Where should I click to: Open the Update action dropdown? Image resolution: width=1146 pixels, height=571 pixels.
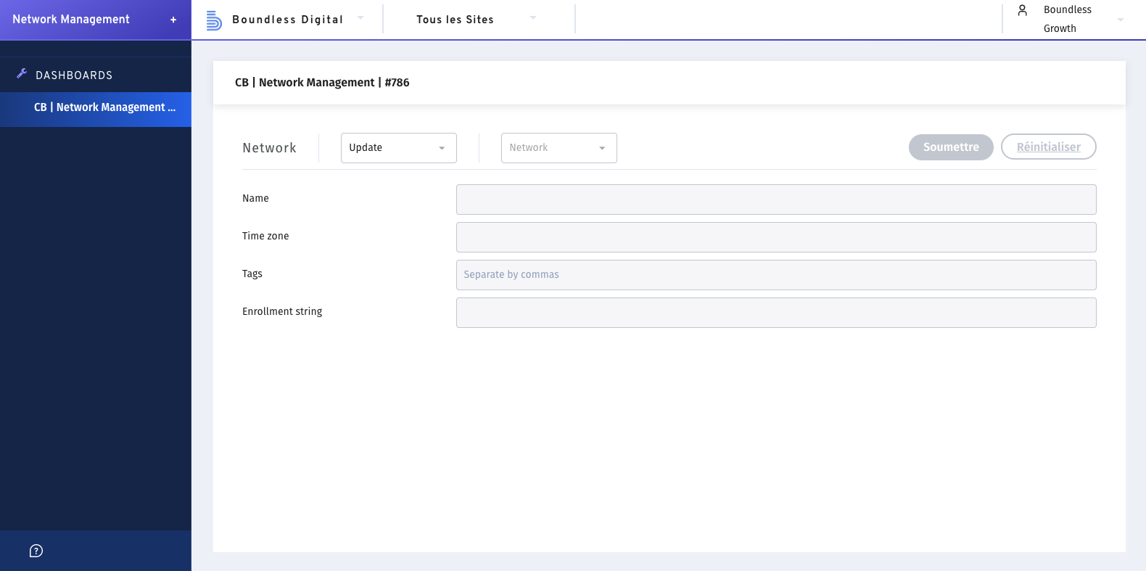coord(399,148)
